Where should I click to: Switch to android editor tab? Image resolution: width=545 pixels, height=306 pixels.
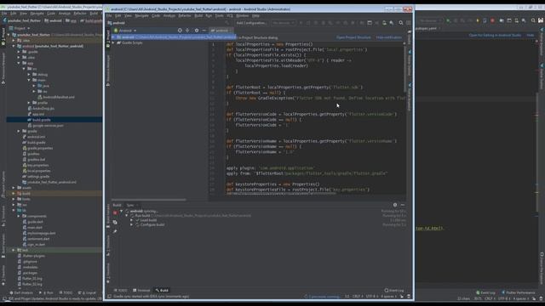[x=221, y=31]
